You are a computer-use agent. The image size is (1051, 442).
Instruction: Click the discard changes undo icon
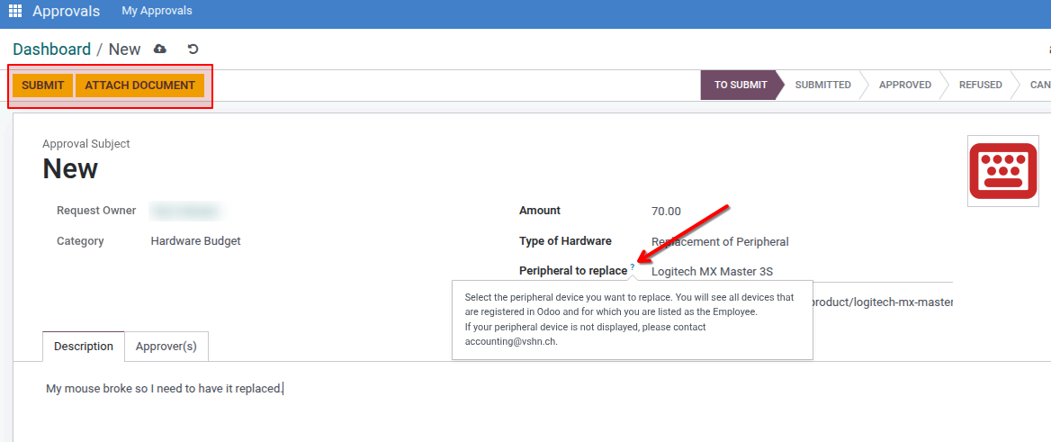point(192,49)
